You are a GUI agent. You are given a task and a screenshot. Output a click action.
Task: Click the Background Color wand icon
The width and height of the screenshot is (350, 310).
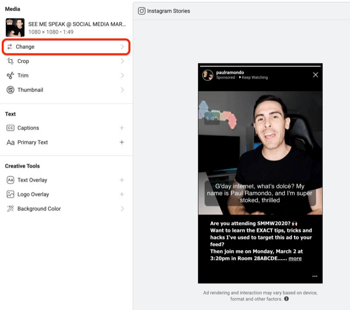[10, 209]
